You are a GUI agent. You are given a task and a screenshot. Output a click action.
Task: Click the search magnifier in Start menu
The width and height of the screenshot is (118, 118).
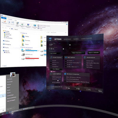(3, 110)
